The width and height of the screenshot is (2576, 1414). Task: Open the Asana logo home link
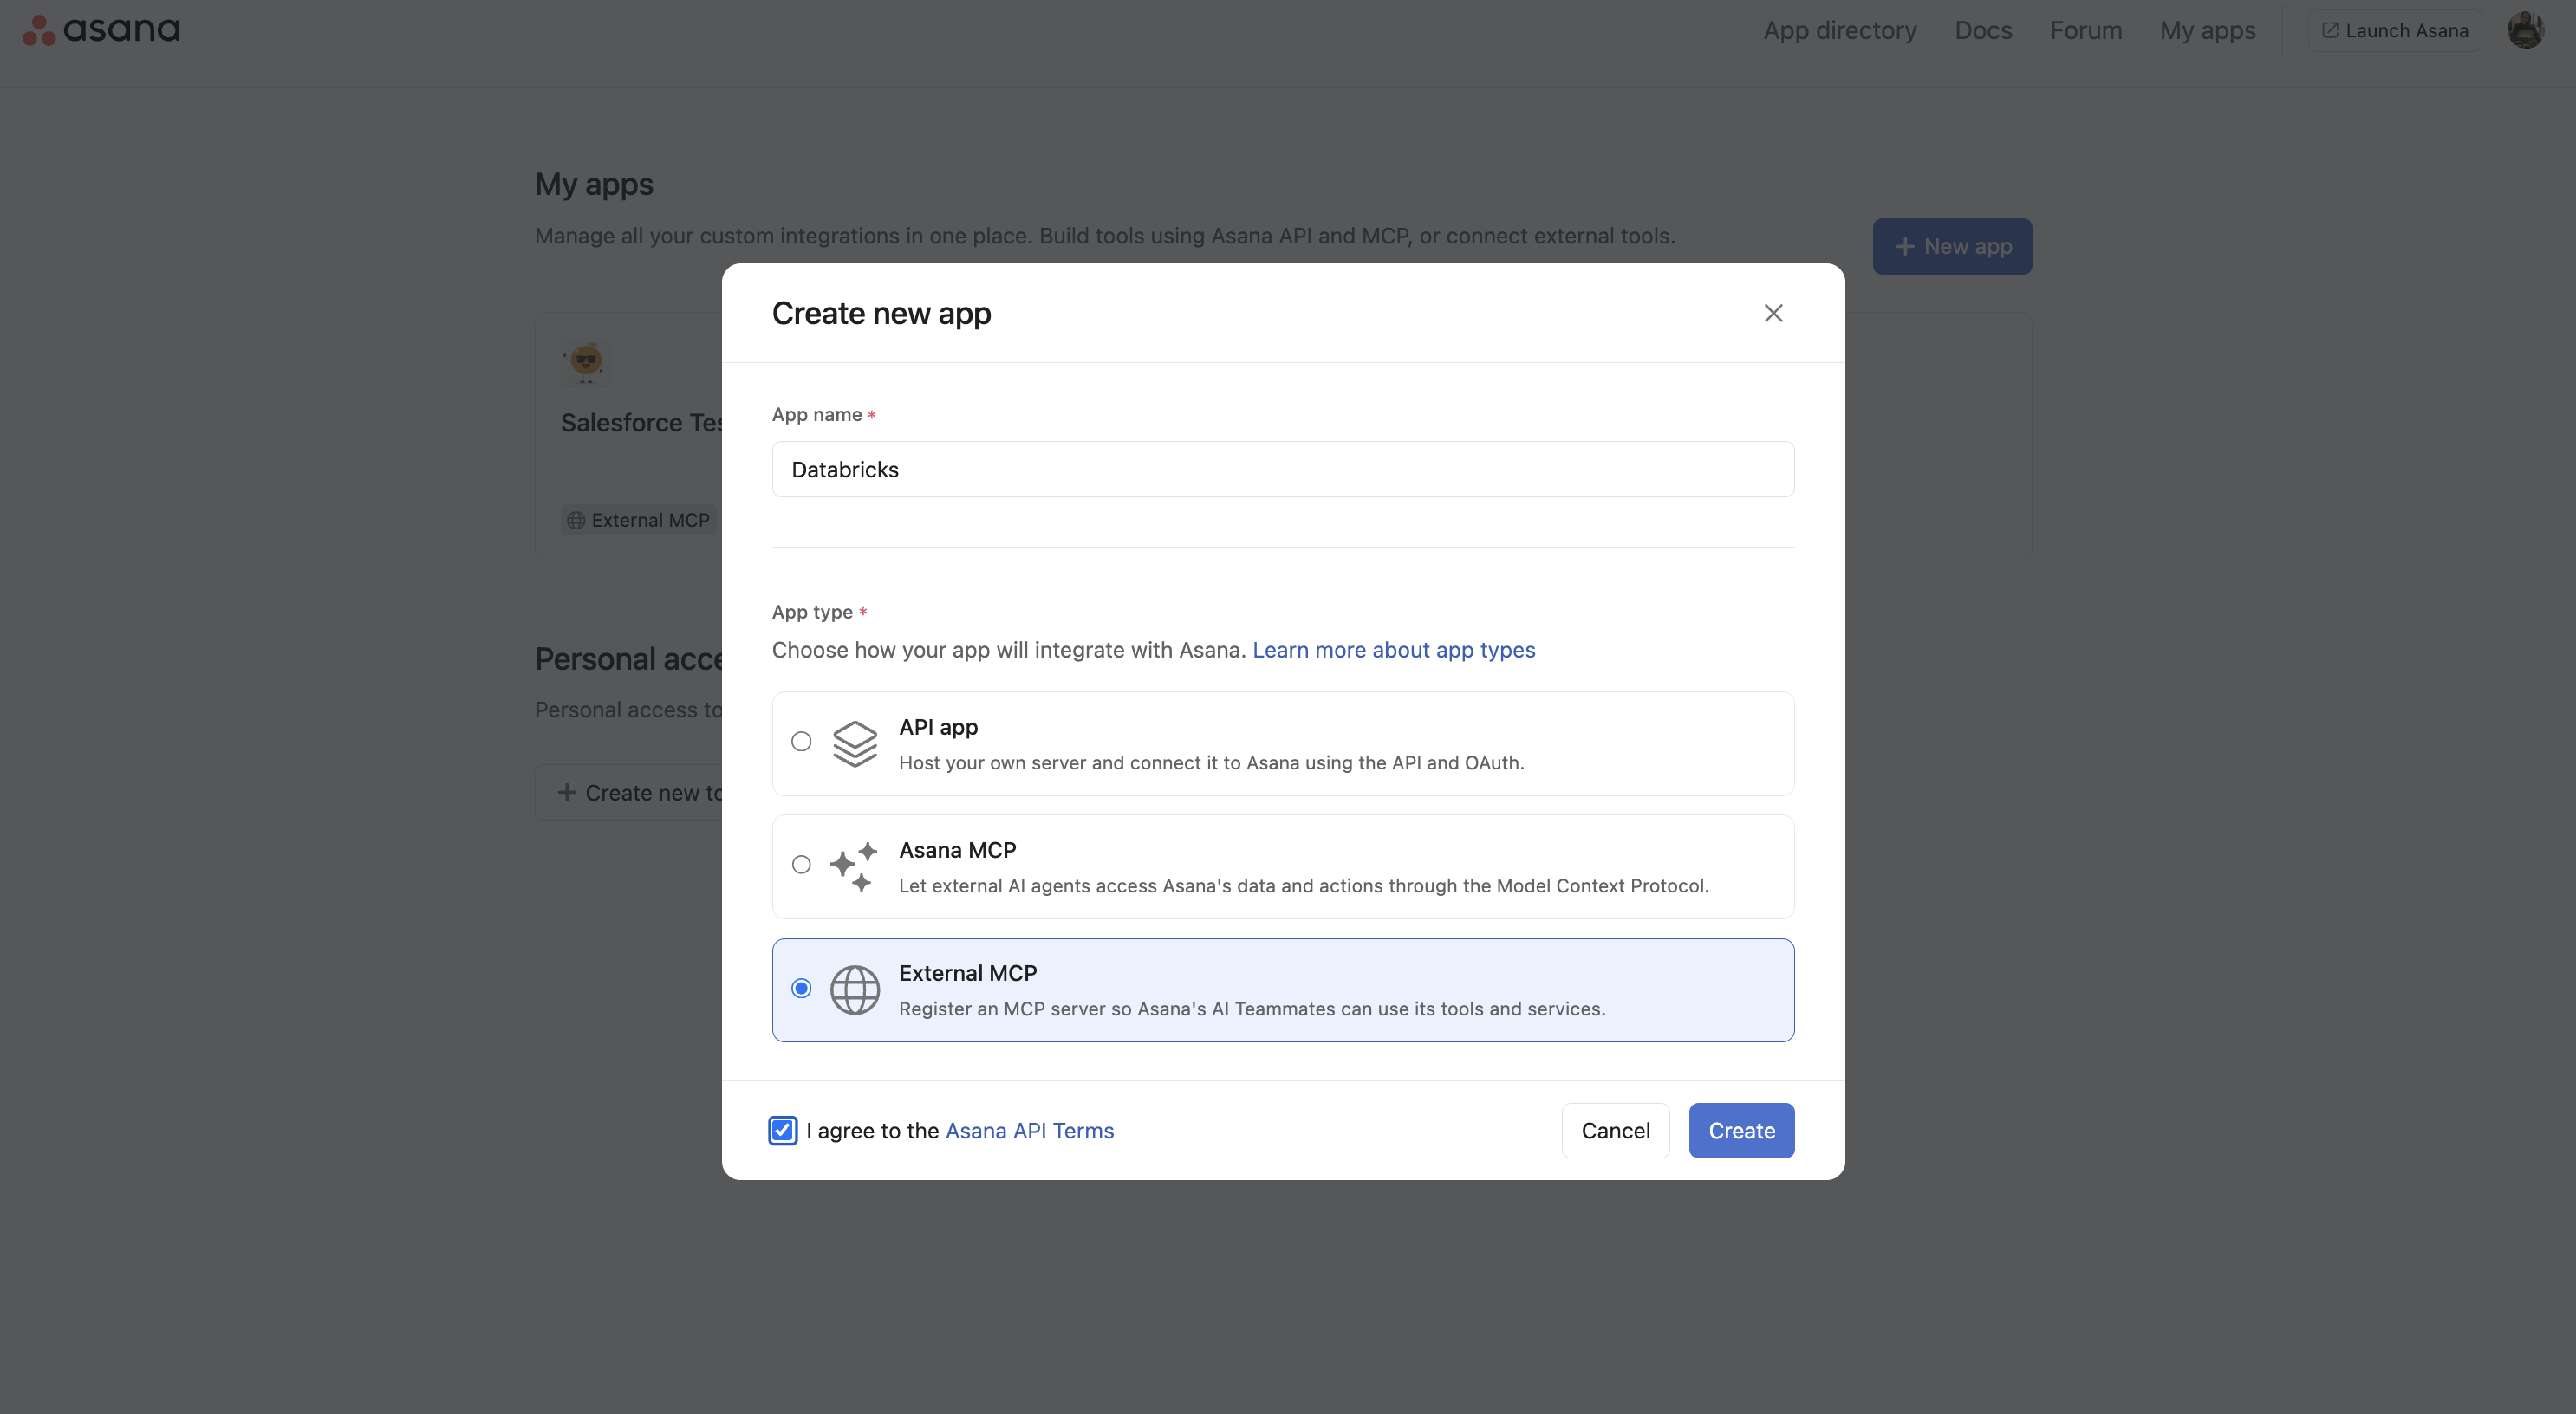[x=101, y=30]
